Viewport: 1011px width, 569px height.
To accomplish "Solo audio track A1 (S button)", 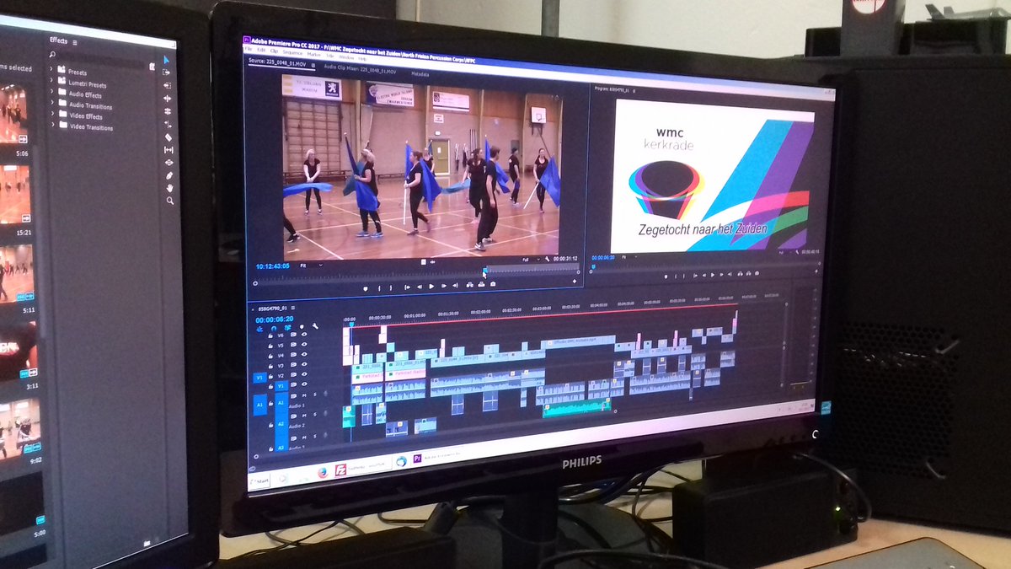I will (x=314, y=395).
